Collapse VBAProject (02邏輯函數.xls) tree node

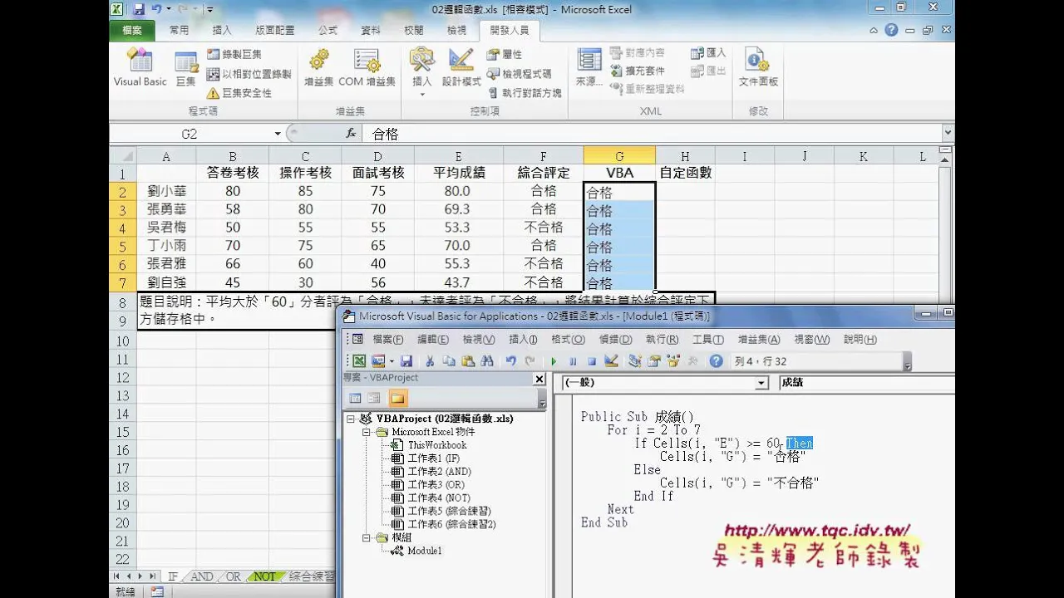coord(351,419)
